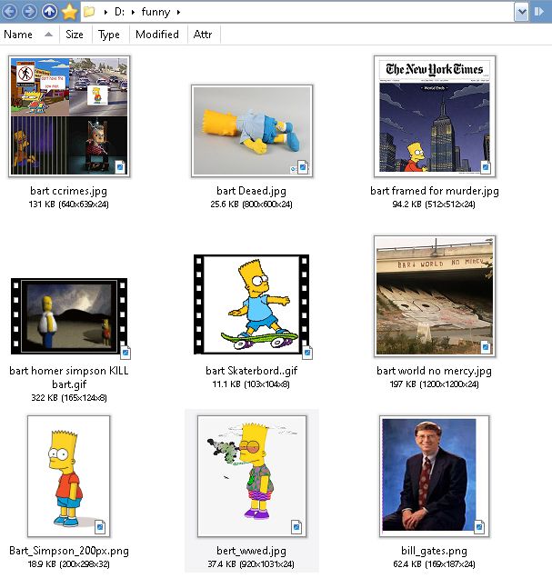Click the file name bart ccrimes.jpg
This screenshot has width=552, height=578.
pyautogui.click(x=69, y=191)
